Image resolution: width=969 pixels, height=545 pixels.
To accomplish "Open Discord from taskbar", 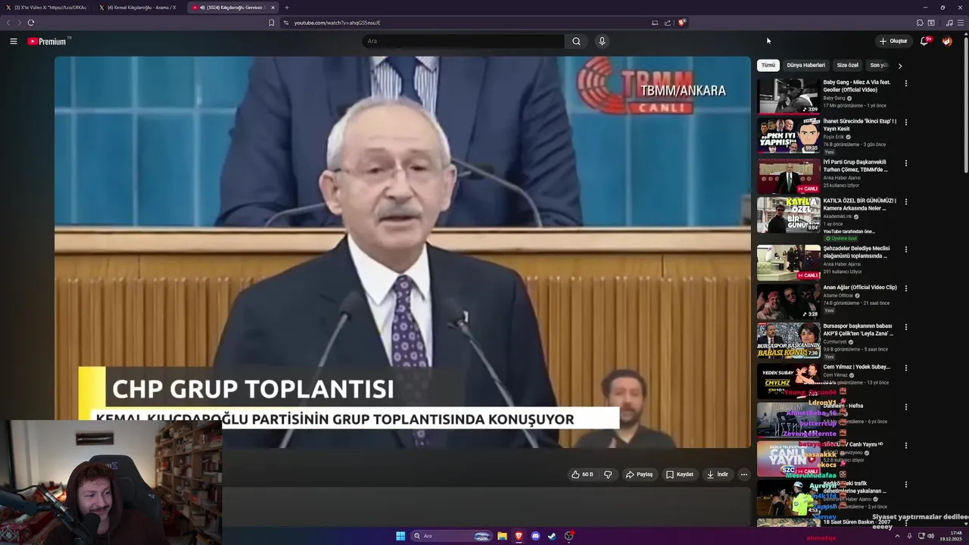I will [535, 536].
